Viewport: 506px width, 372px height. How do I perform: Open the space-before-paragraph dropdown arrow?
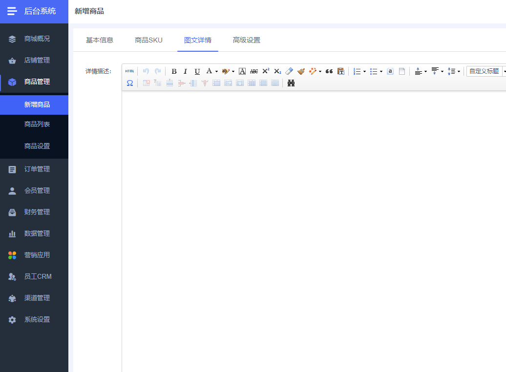point(425,72)
